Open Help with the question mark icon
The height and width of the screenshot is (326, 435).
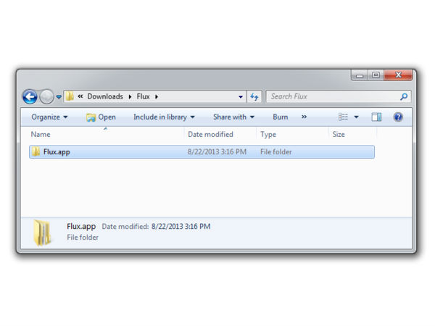[398, 117]
